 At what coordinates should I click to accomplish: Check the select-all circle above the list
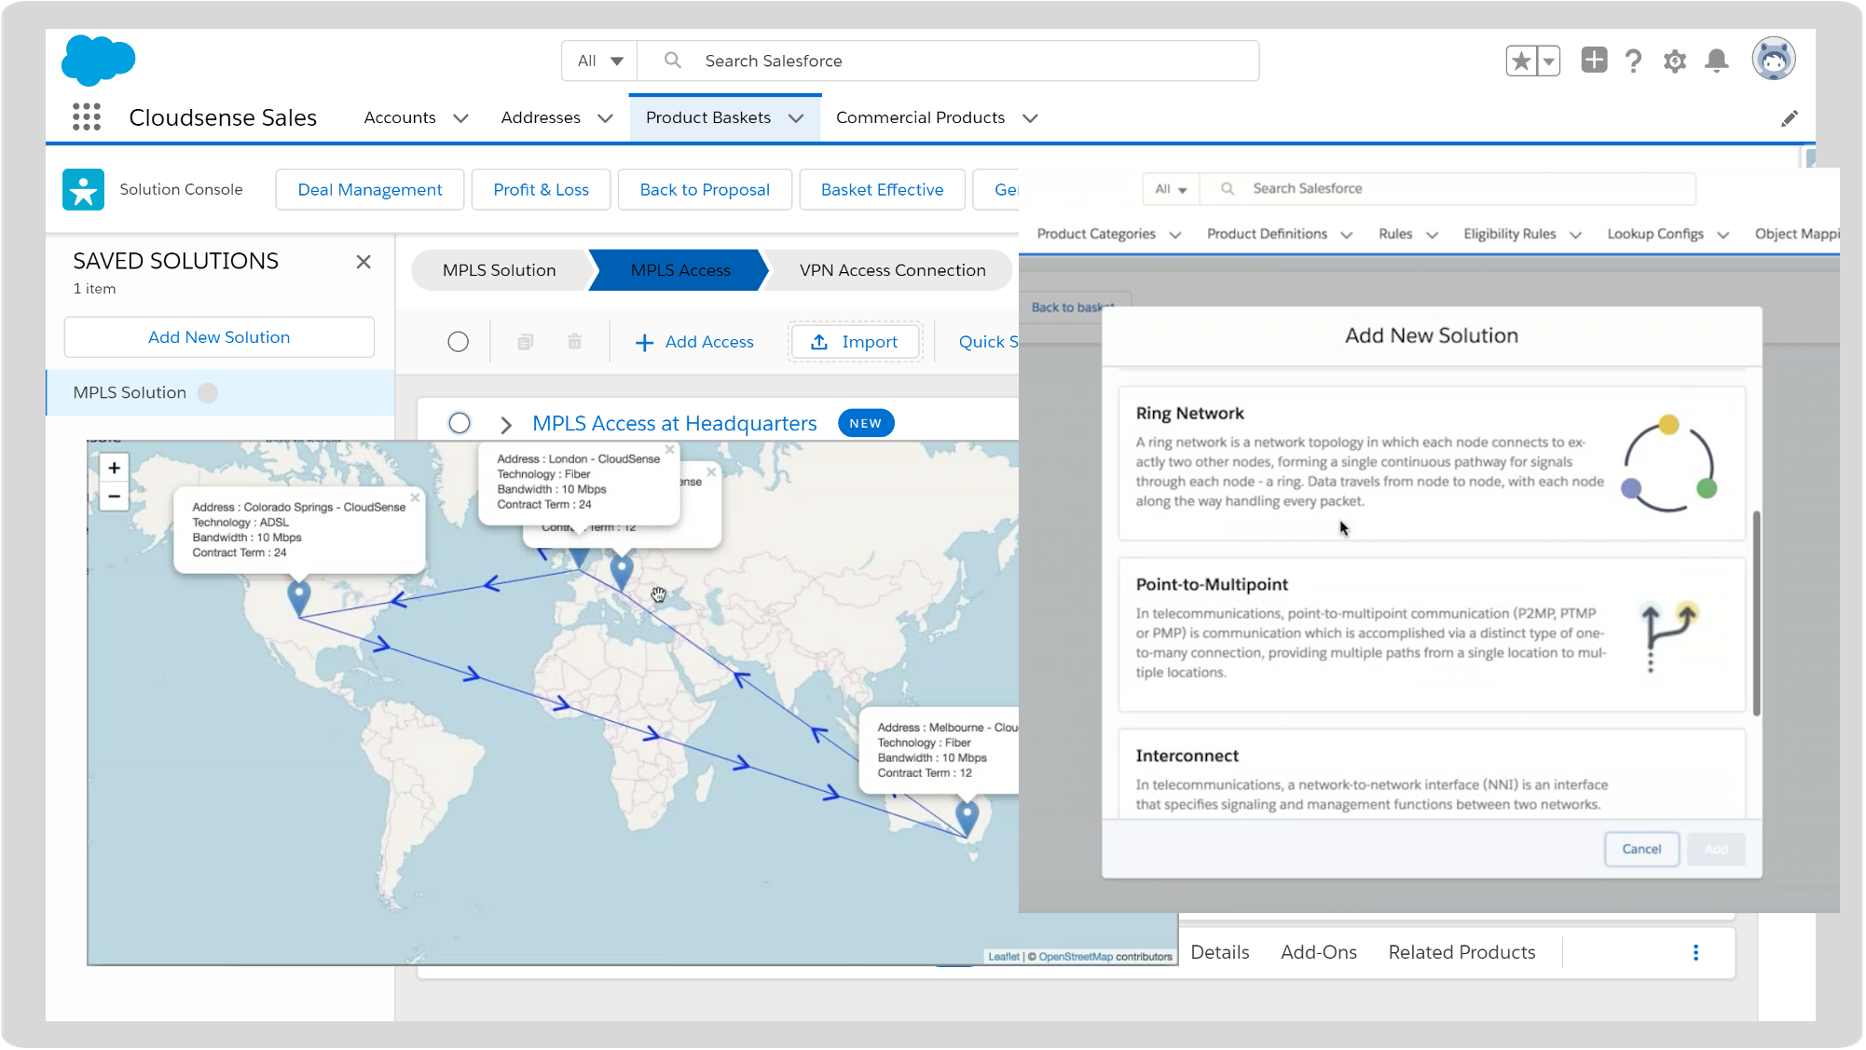coord(458,341)
